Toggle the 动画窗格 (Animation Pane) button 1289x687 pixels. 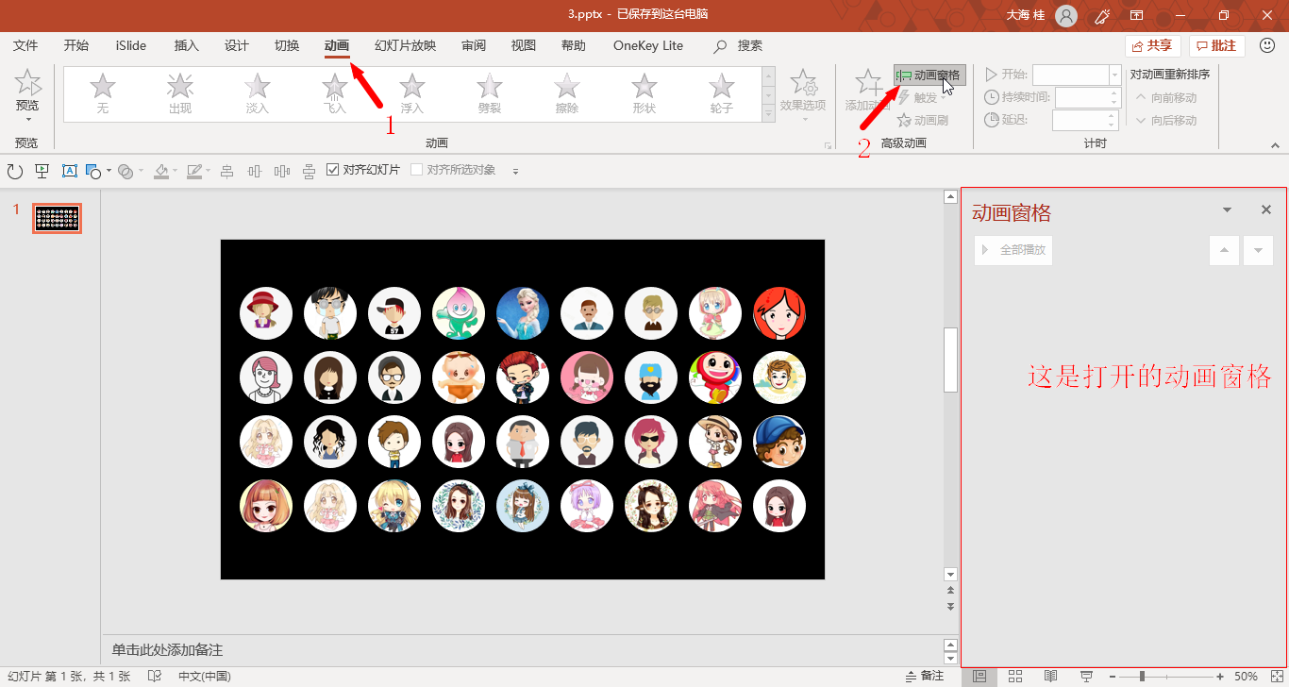click(929, 75)
